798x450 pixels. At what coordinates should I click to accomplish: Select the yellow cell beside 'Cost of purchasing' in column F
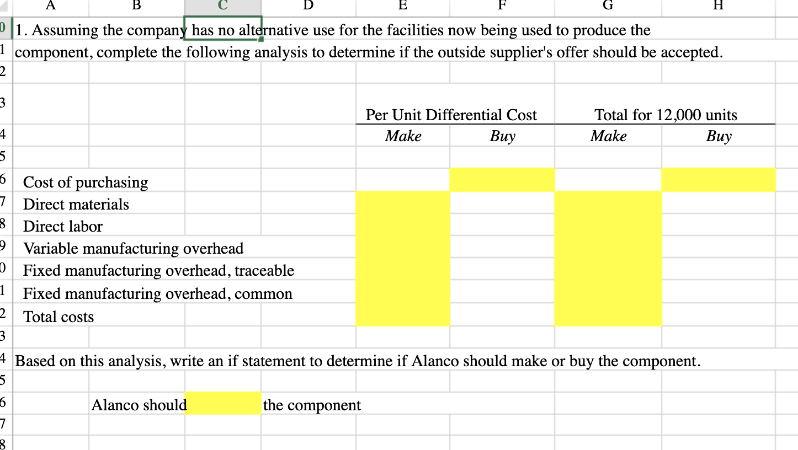502,180
